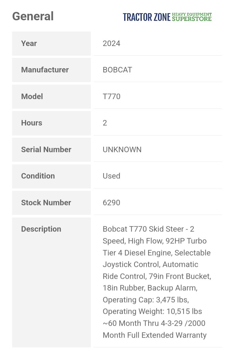This screenshot has width=231, height=354.
Task: Click the 6290 stock number value
Action: (x=111, y=202)
